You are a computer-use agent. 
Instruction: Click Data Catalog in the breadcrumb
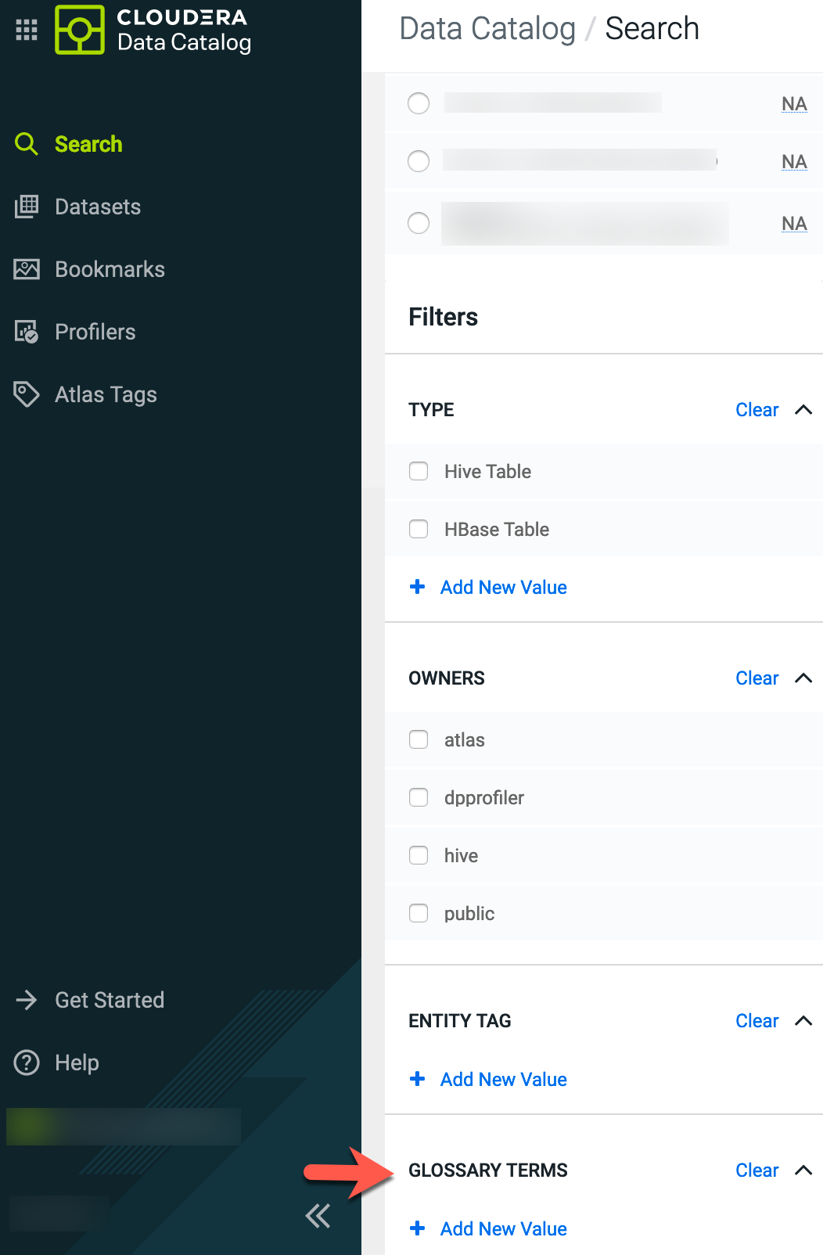pos(487,29)
